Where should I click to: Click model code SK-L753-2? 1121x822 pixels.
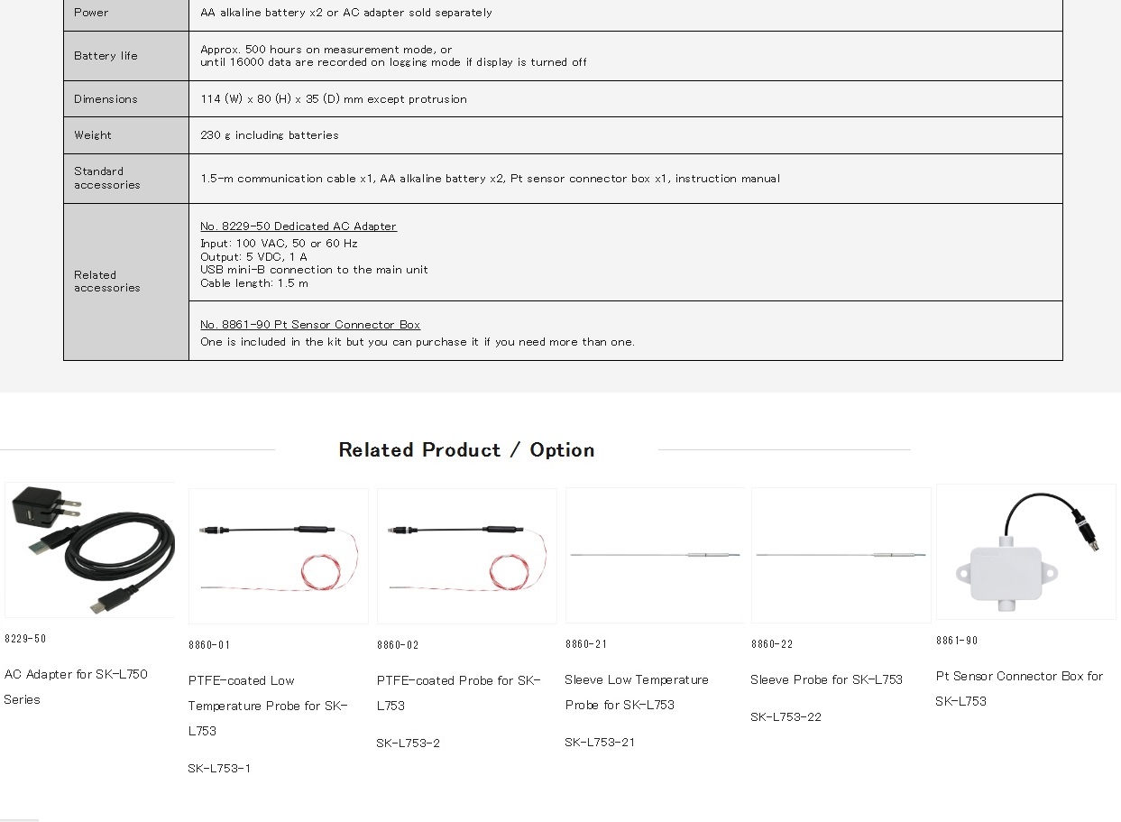(409, 743)
